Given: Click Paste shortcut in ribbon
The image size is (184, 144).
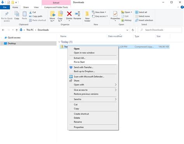Looking at the screenshot, I should coord(38,20).
